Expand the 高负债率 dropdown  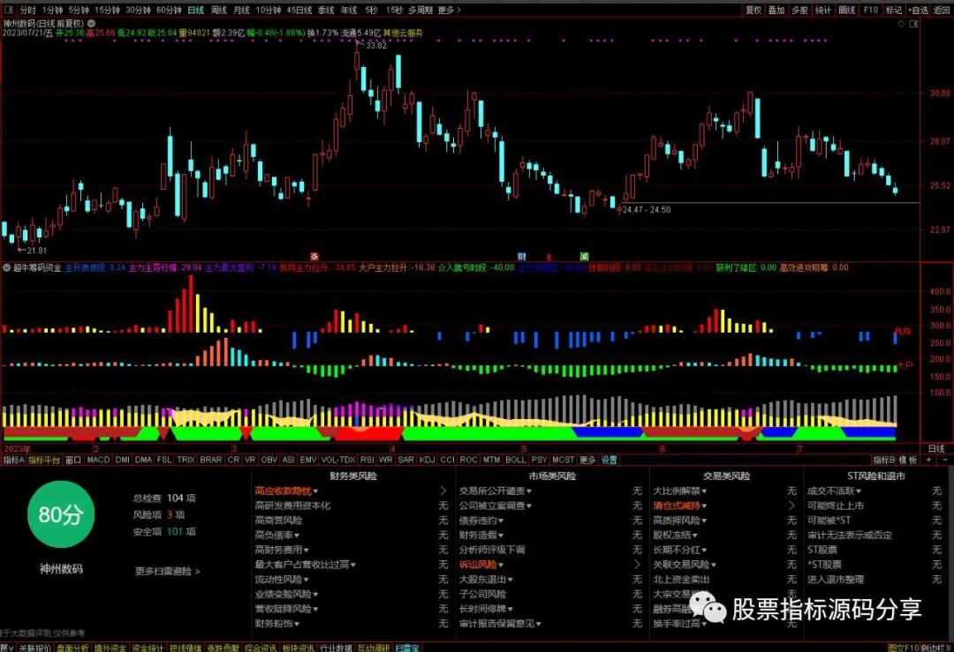tap(277, 536)
